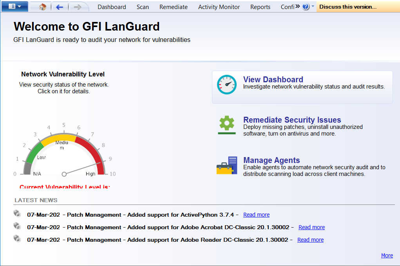The height and width of the screenshot is (266, 400).
Task: Read more about Adobe Reader DC-Classic
Action: tap(310, 240)
